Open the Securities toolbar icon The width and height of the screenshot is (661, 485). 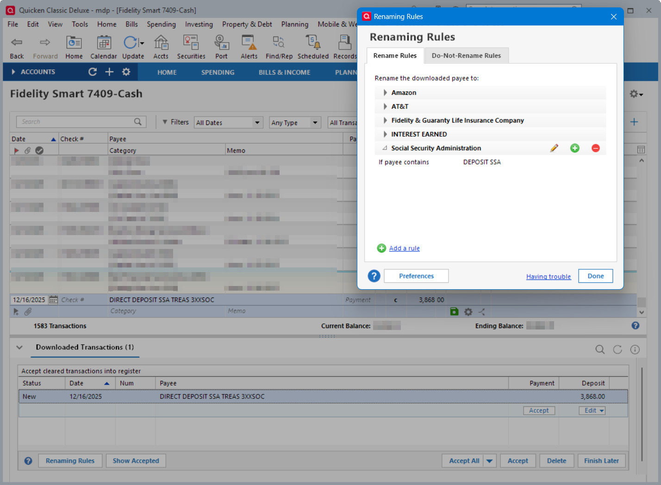(x=191, y=43)
